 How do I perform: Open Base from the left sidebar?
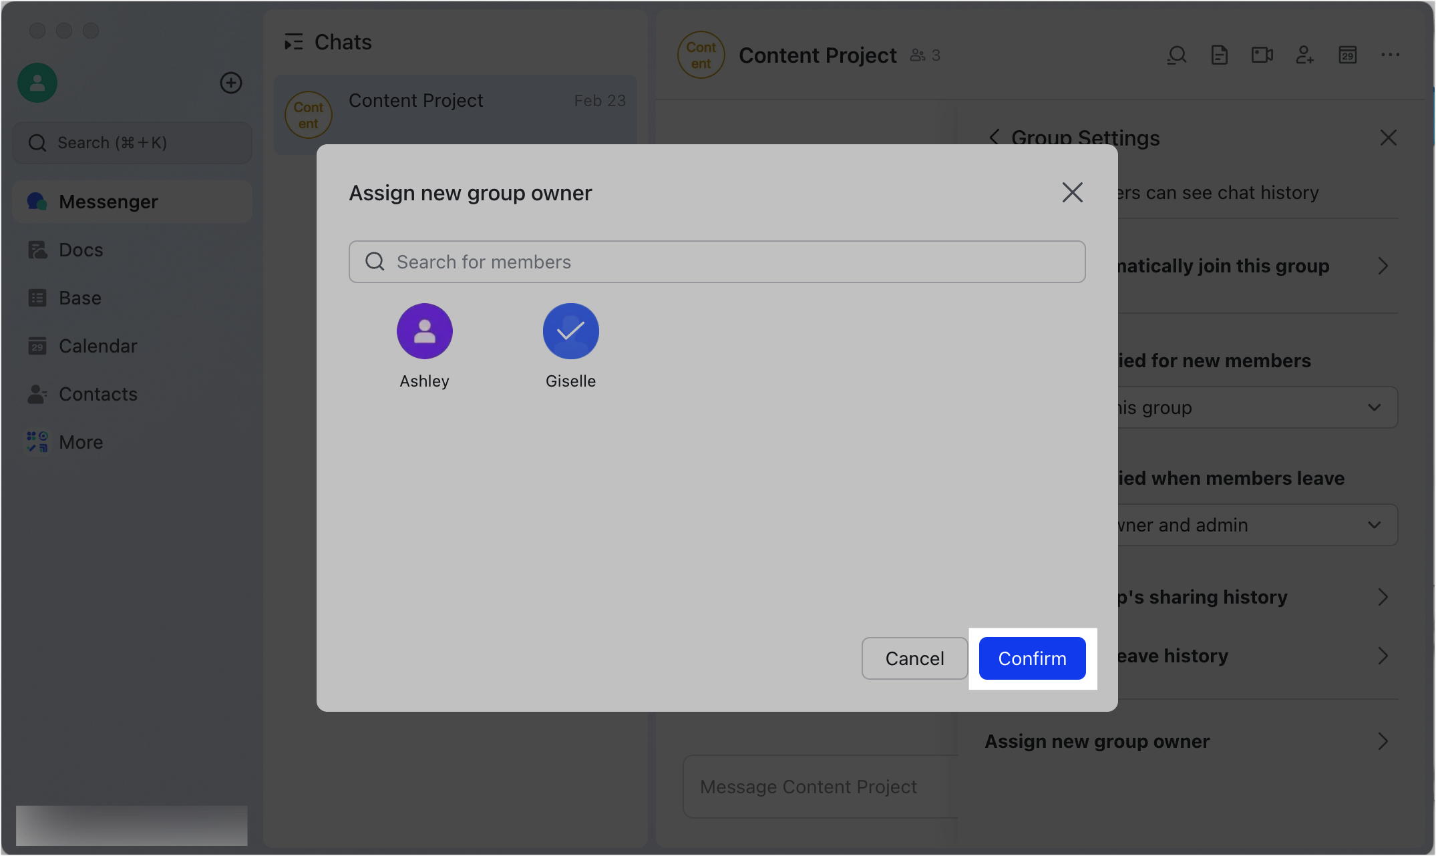(79, 298)
